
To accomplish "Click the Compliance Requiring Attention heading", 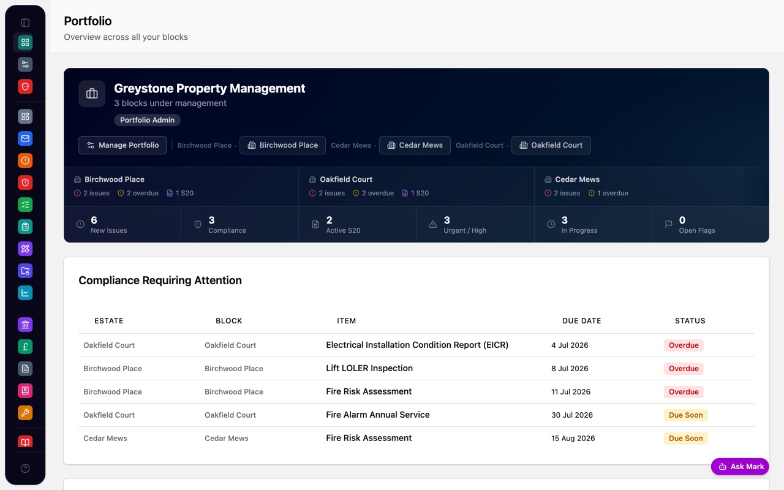I will [x=160, y=281].
